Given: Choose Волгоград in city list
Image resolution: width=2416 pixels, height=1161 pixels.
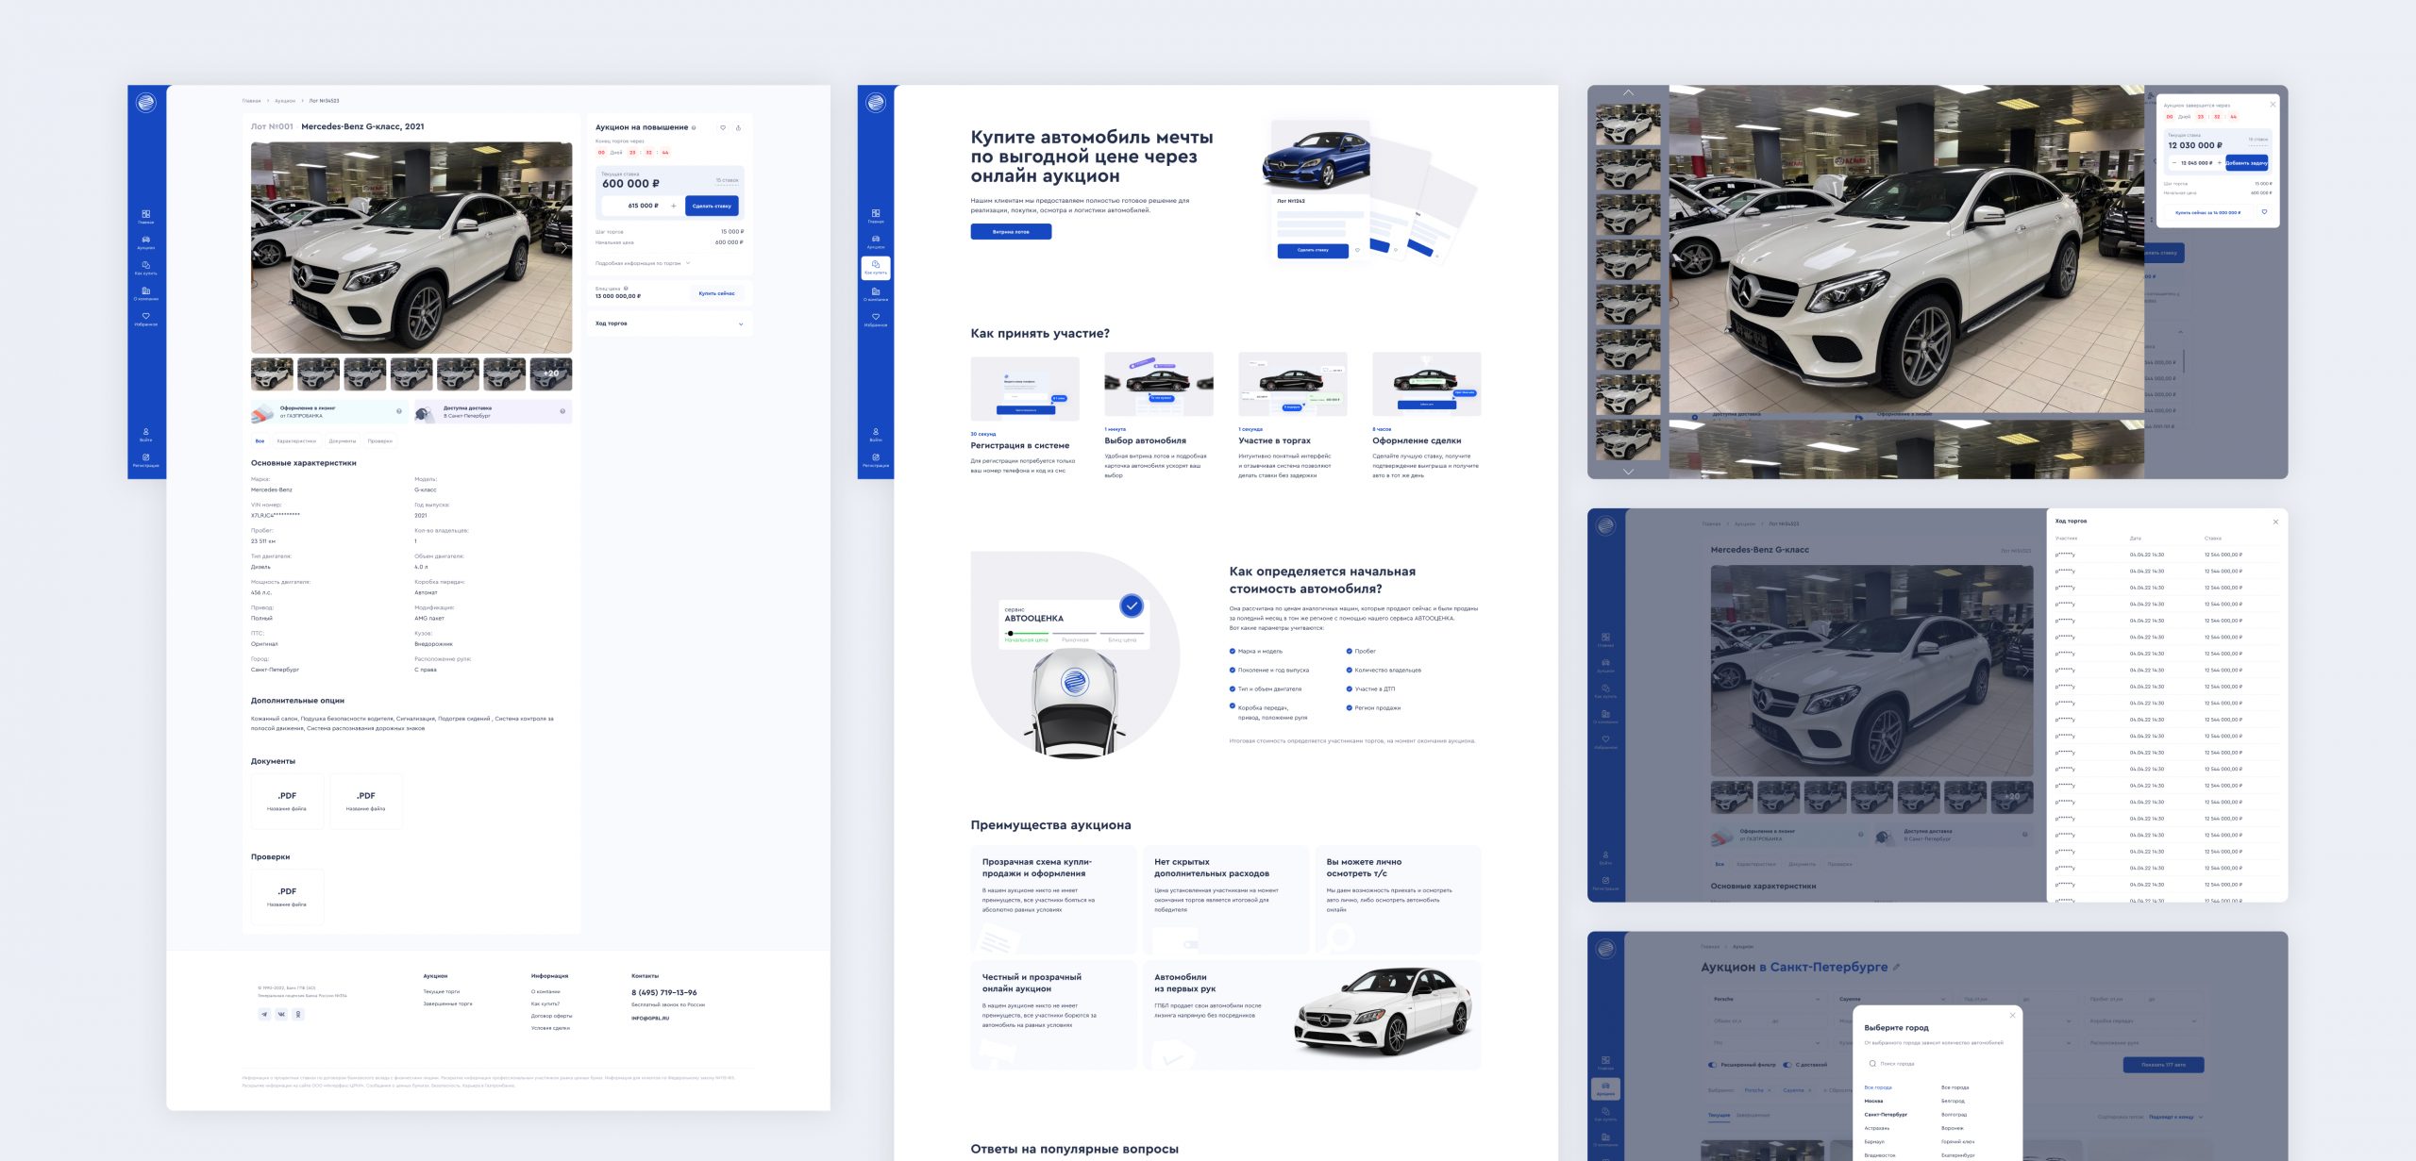Looking at the screenshot, I should [1954, 1115].
